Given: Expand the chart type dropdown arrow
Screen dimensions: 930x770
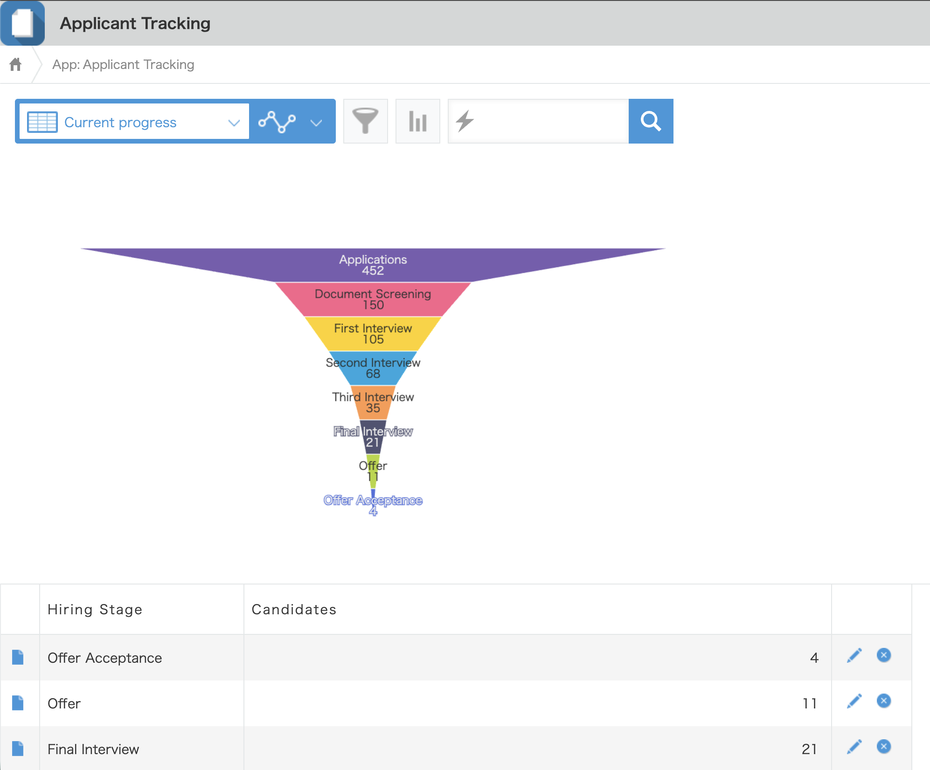Looking at the screenshot, I should 317,123.
